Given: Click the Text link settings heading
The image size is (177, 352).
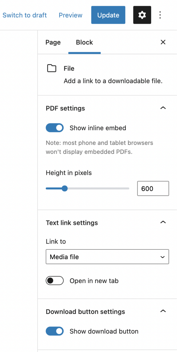Looking at the screenshot, I should (x=72, y=223).
